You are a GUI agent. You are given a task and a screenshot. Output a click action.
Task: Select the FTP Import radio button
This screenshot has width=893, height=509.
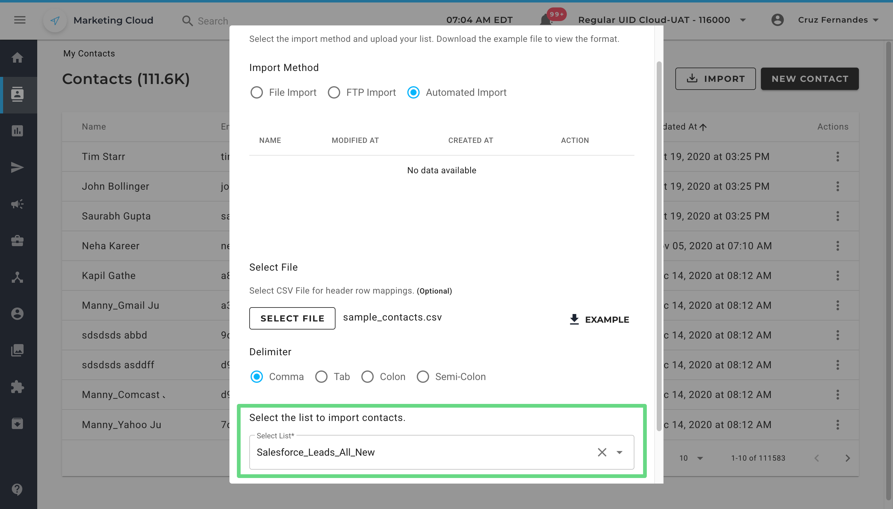click(x=334, y=93)
